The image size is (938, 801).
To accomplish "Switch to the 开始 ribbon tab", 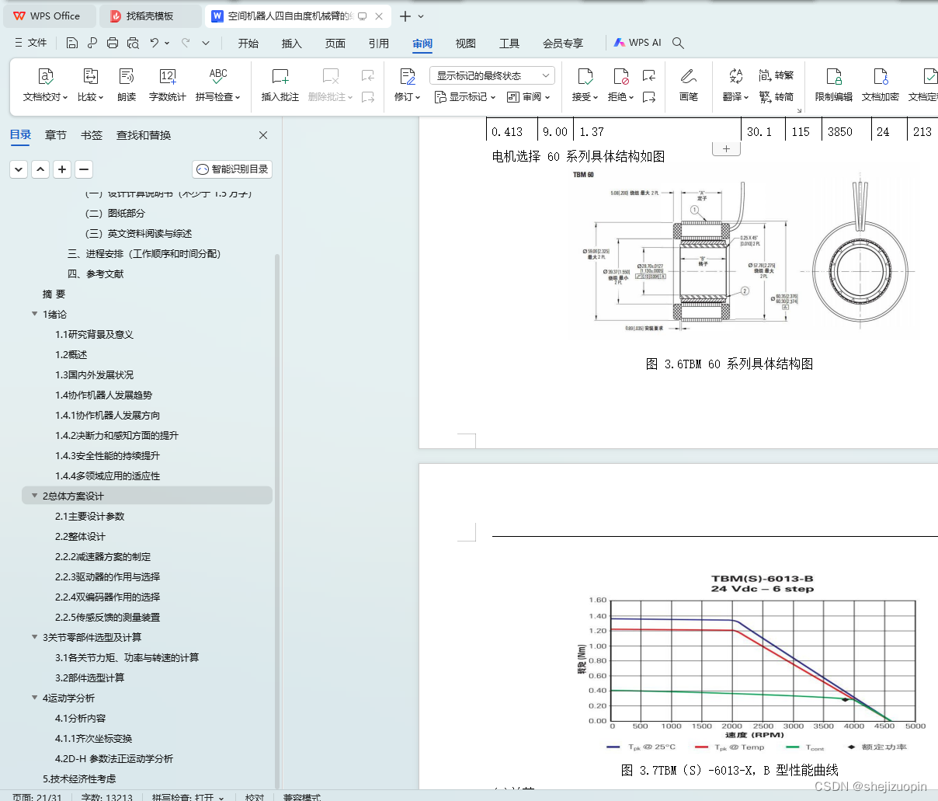I will point(248,43).
